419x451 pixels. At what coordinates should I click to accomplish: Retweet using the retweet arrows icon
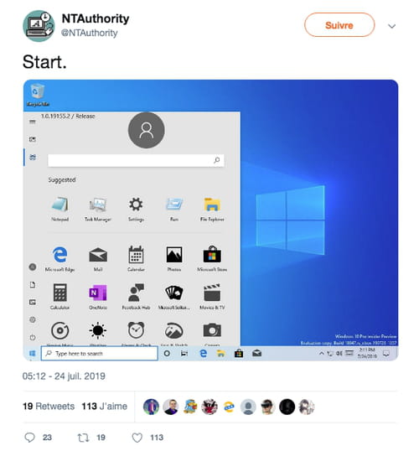point(83,438)
